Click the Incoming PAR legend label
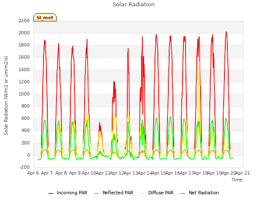Image resolution: width=268 pixels, height=201 pixels. pos(72,193)
